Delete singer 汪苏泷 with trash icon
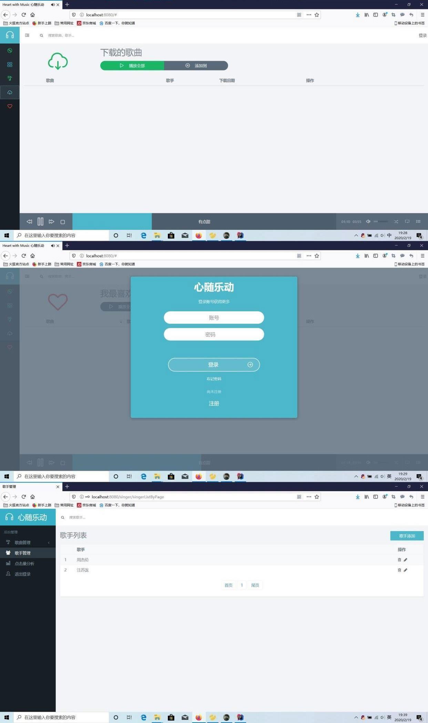Viewport: 428px width, 723px height. tap(399, 570)
